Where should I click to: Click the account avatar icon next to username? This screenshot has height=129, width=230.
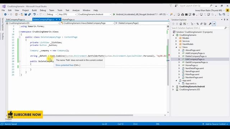point(227,10)
